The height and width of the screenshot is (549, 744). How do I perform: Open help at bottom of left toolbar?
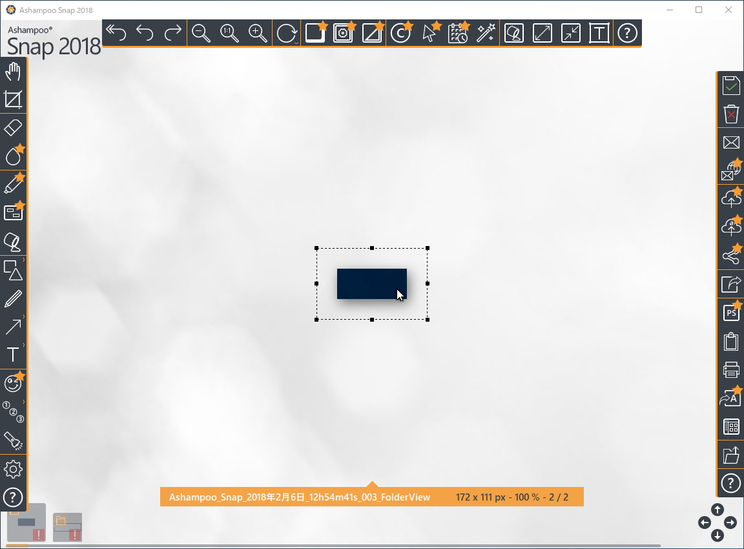point(13,498)
